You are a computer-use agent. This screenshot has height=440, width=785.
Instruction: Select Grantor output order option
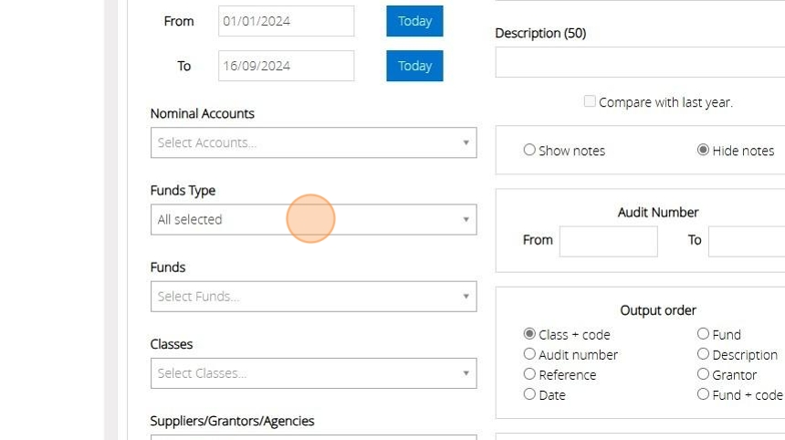pyautogui.click(x=703, y=374)
